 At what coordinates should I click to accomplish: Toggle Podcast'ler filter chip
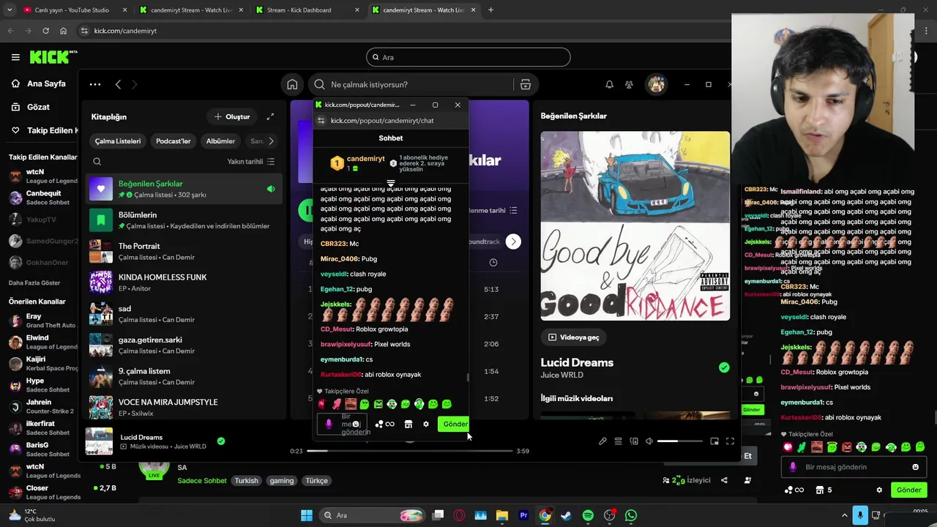pyautogui.click(x=173, y=141)
